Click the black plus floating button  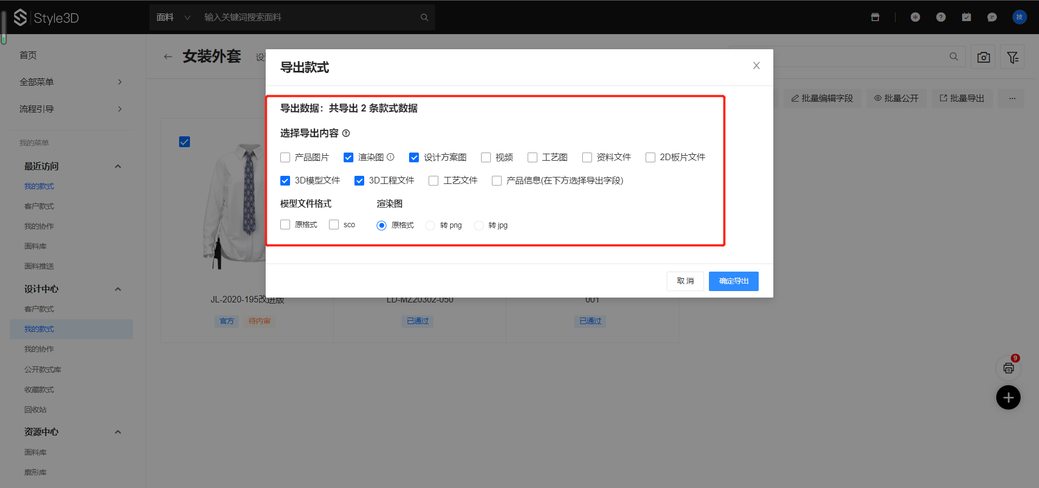[1008, 398]
